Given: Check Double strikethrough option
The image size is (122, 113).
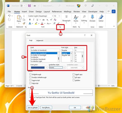Looking at the screenshot, I should pos(30,77).
